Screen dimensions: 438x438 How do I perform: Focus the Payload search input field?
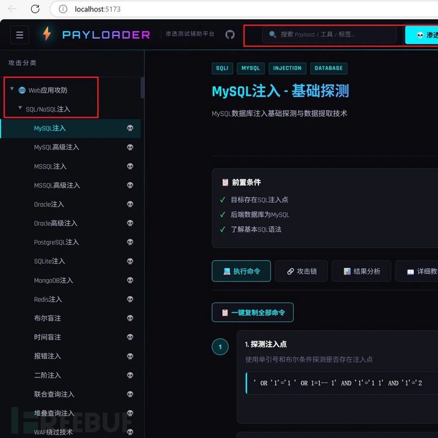329,35
